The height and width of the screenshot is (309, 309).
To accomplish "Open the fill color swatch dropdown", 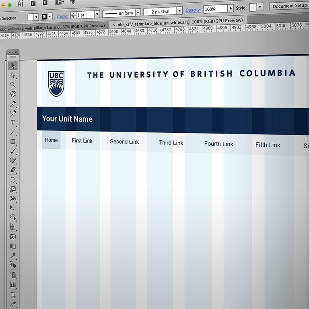I will click(36, 17).
